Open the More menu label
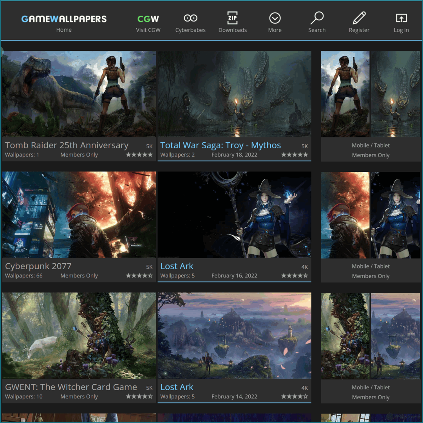The width and height of the screenshot is (423, 423). (x=275, y=30)
